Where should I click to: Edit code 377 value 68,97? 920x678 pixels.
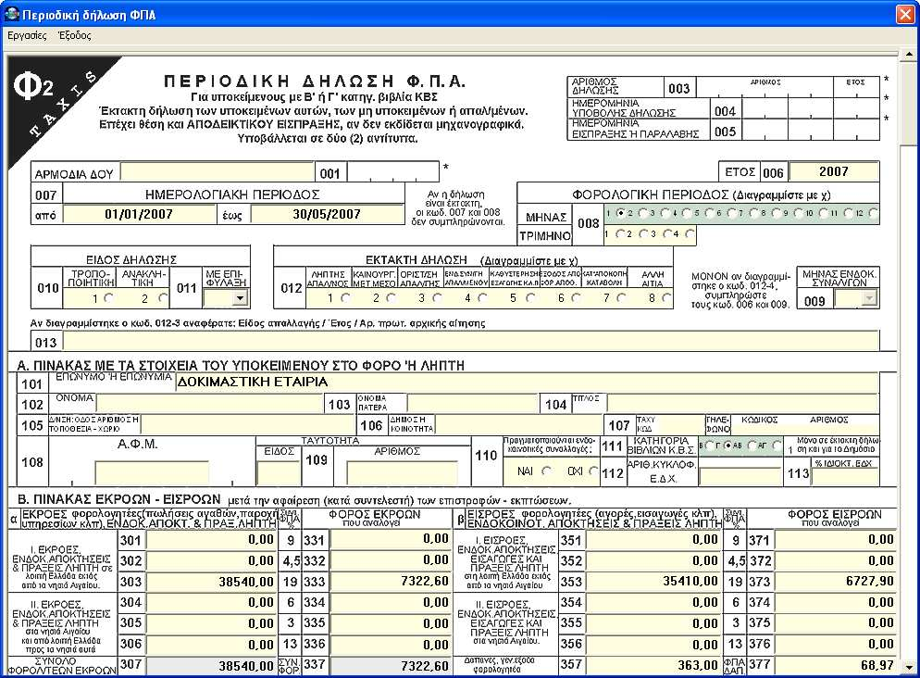tap(836, 664)
